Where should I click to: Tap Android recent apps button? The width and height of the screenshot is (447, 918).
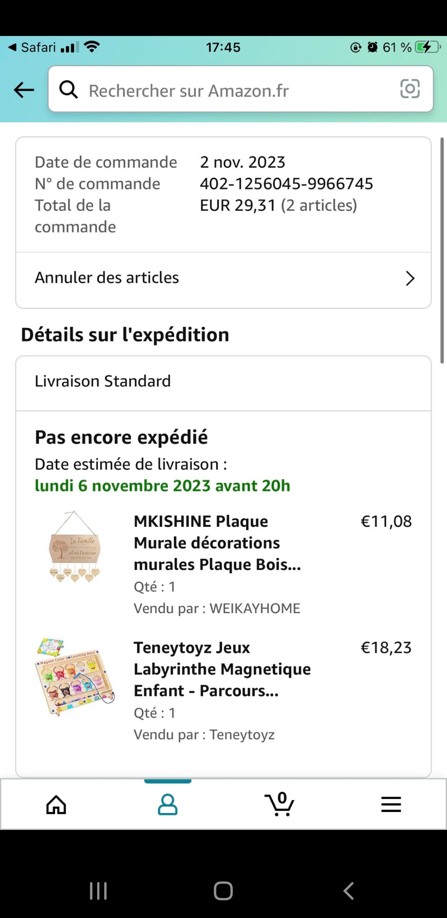(x=99, y=891)
